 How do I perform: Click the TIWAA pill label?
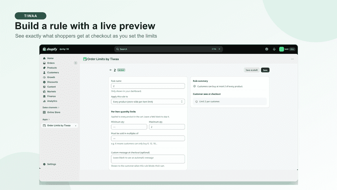click(x=31, y=16)
